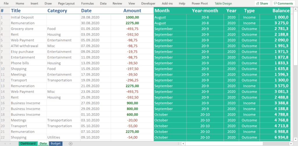Click the horizontal scrollbar right arrow
The image size is (298, 146).
(x=291, y=144)
